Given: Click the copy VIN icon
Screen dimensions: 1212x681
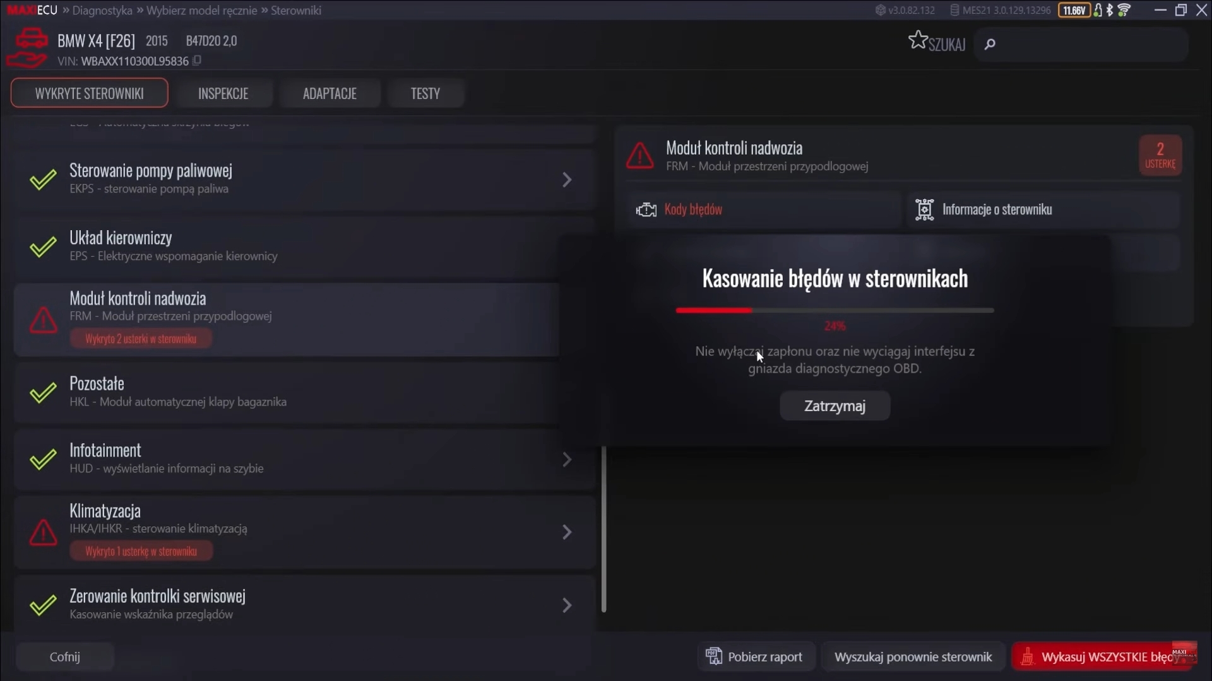Looking at the screenshot, I should coord(197,61).
